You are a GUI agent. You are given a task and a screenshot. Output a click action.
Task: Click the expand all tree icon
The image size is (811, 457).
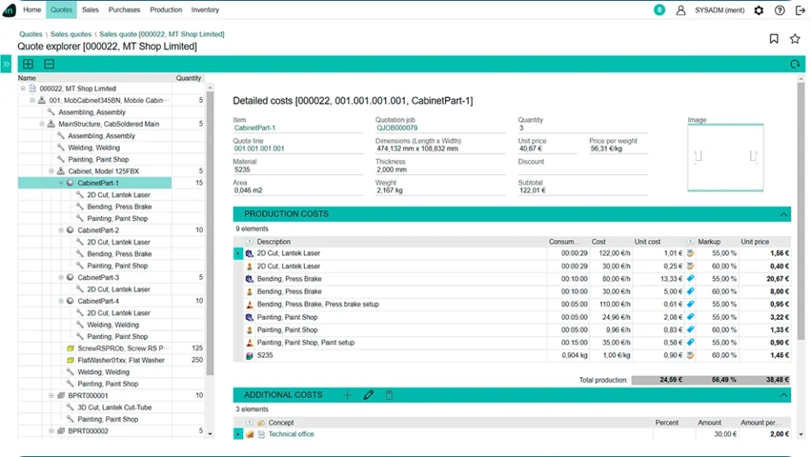tap(28, 64)
